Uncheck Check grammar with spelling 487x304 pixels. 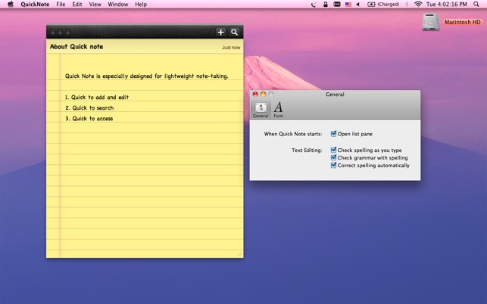[334, 157]
